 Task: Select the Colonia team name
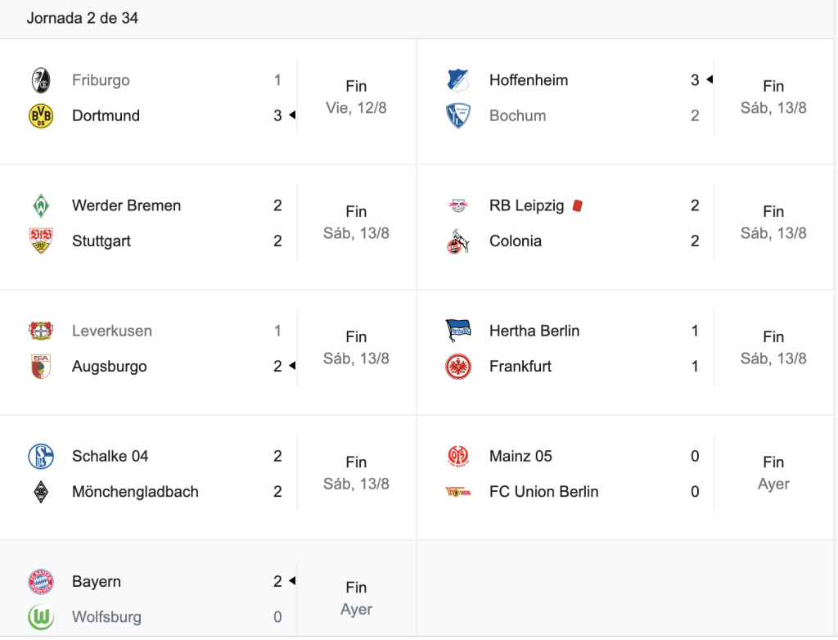(516, 241)
